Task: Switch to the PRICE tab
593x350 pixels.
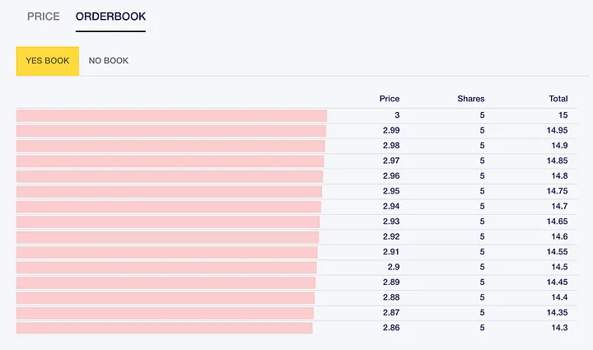Action: [x=43, y=16]
